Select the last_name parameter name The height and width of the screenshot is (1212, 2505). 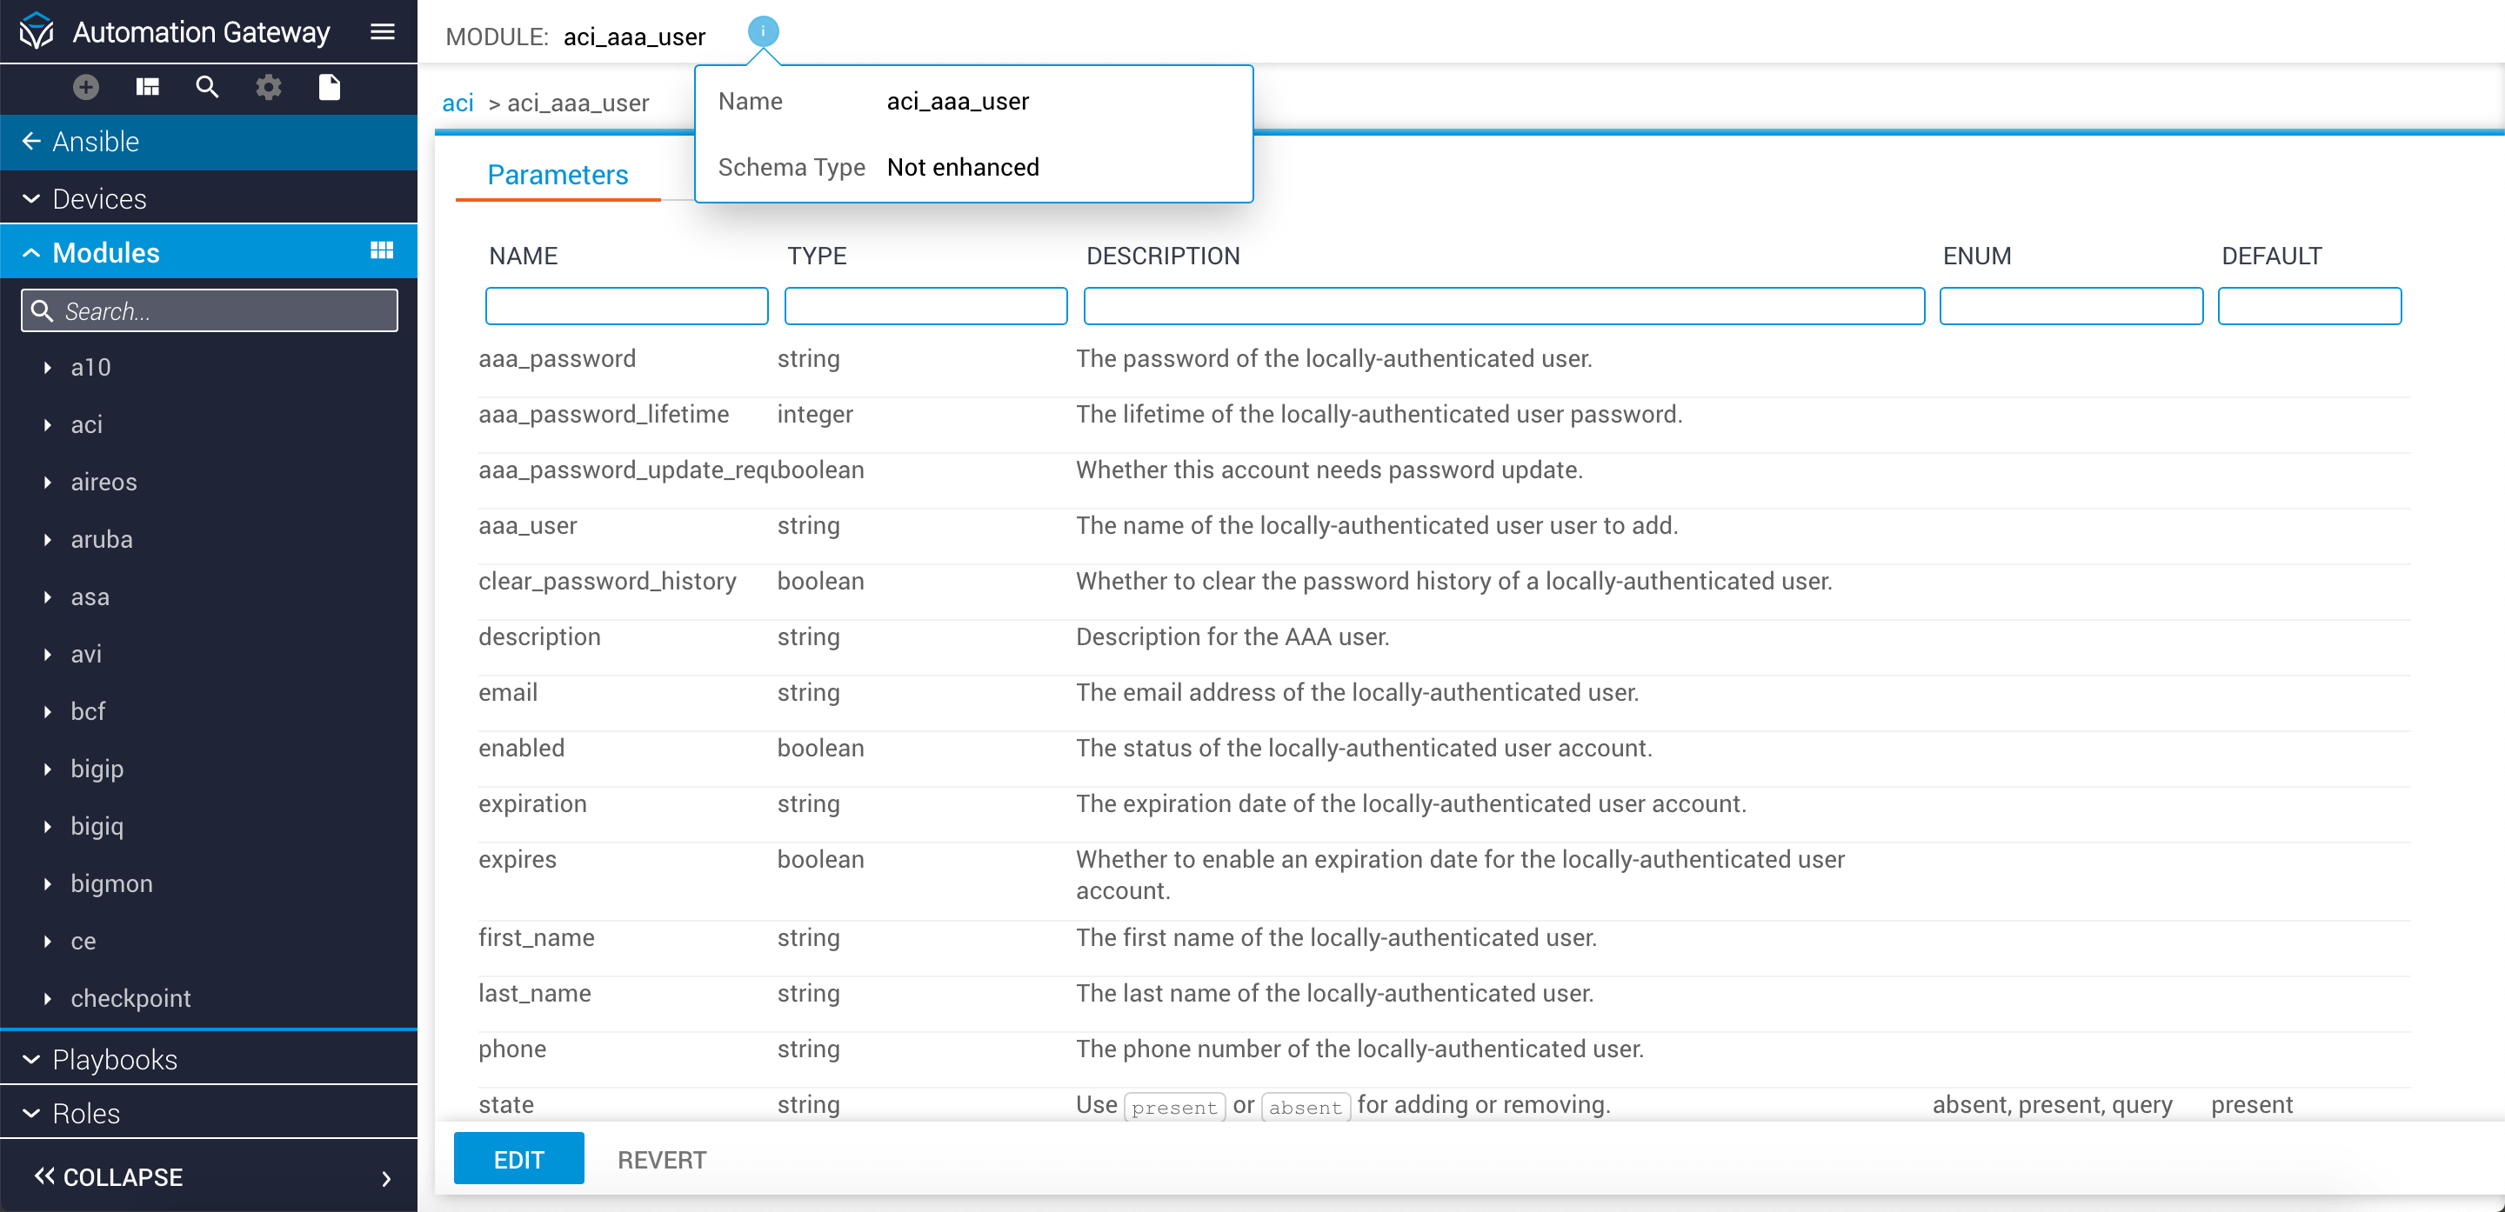click(x=535, y=993)
